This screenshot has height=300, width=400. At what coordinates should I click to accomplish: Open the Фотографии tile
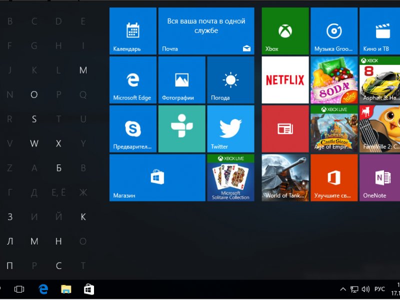point(182,80)
